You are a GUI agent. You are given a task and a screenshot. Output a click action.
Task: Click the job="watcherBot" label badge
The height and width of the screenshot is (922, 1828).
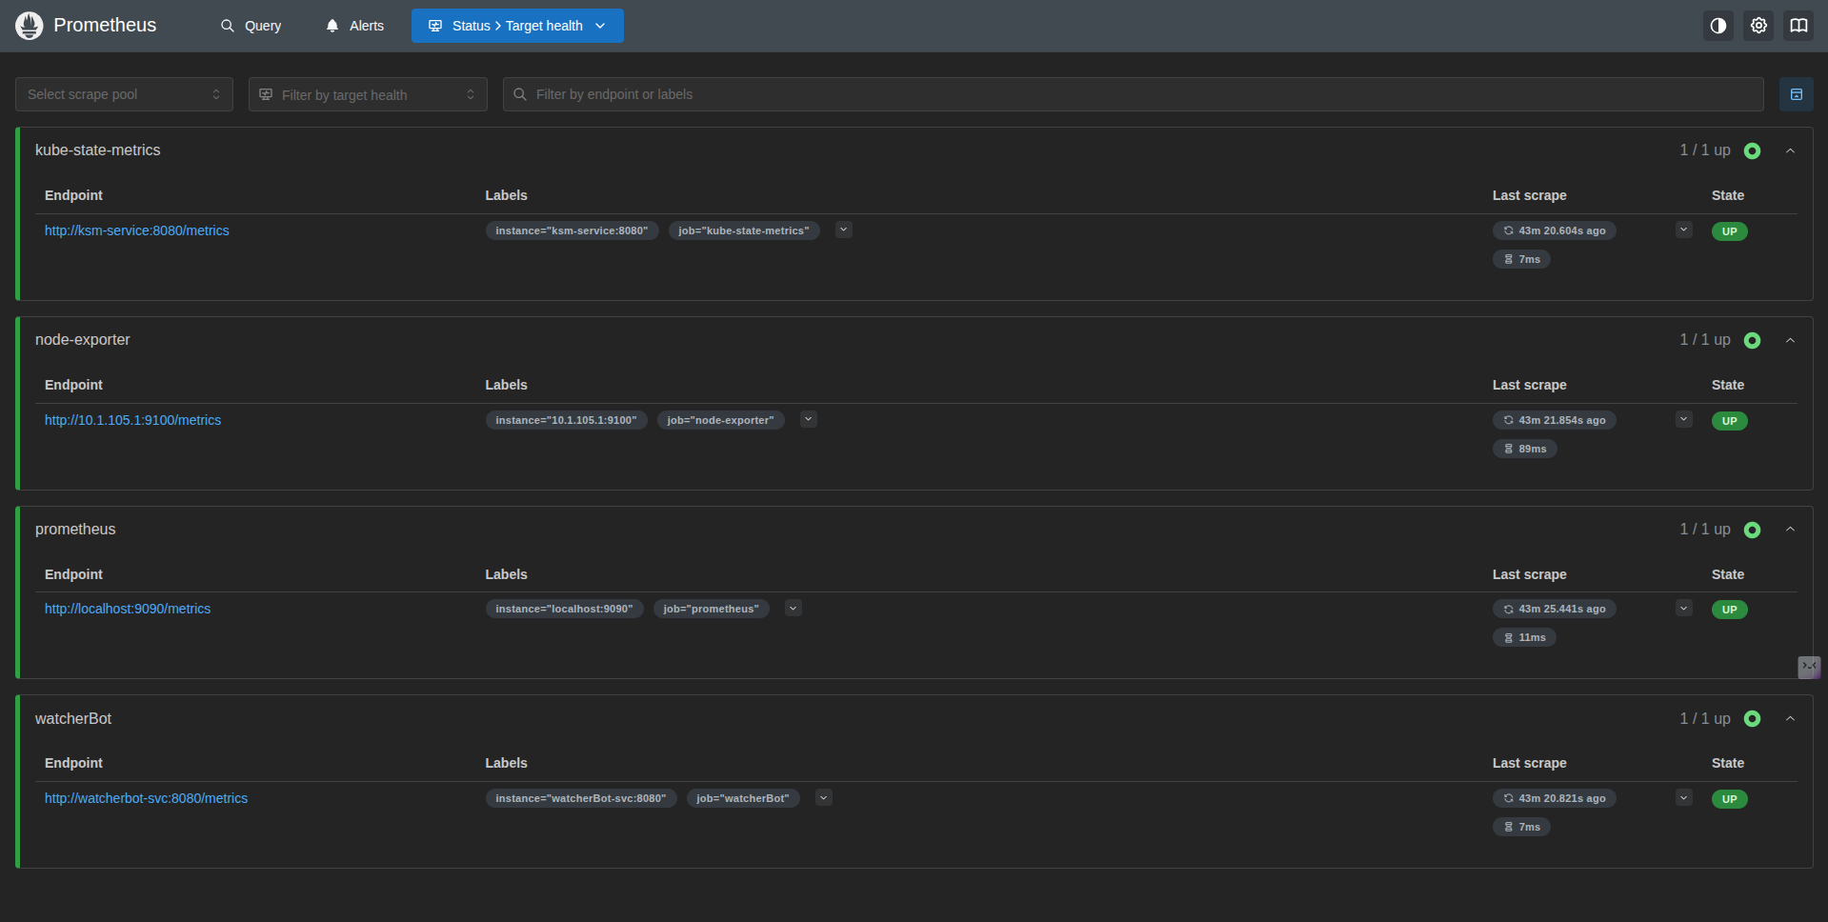tap(743, 798)
